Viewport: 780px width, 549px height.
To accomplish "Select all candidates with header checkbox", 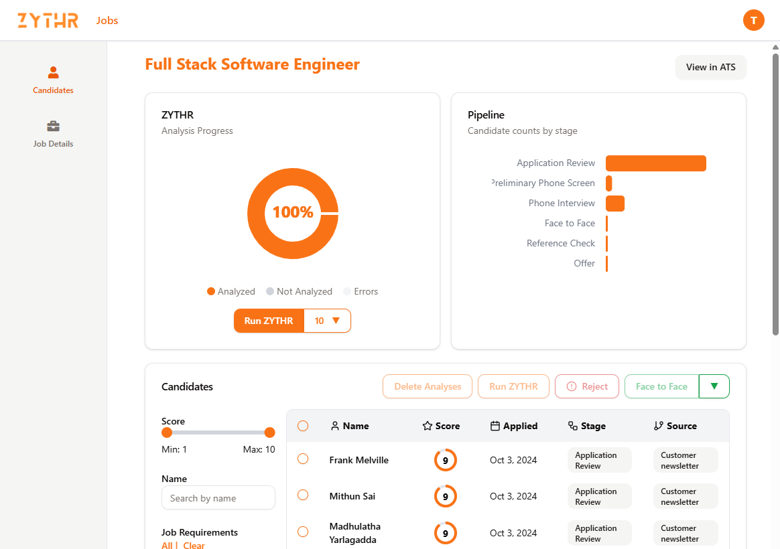I will click(303, 426).
